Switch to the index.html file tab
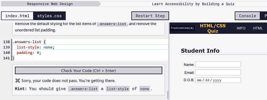Screen dimensions: 267x100 click(17, 16)
